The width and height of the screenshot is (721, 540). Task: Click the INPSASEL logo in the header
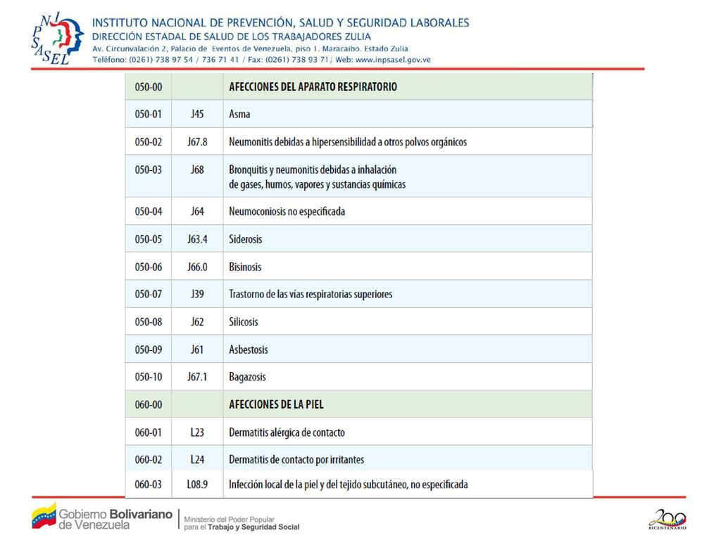pos(58,39)
